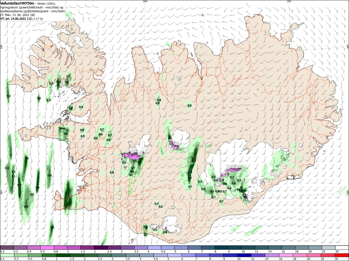349x261 pixels.
Task: Pick the darkest purple 2 snow-scale swatch
Action: point(100,248)
